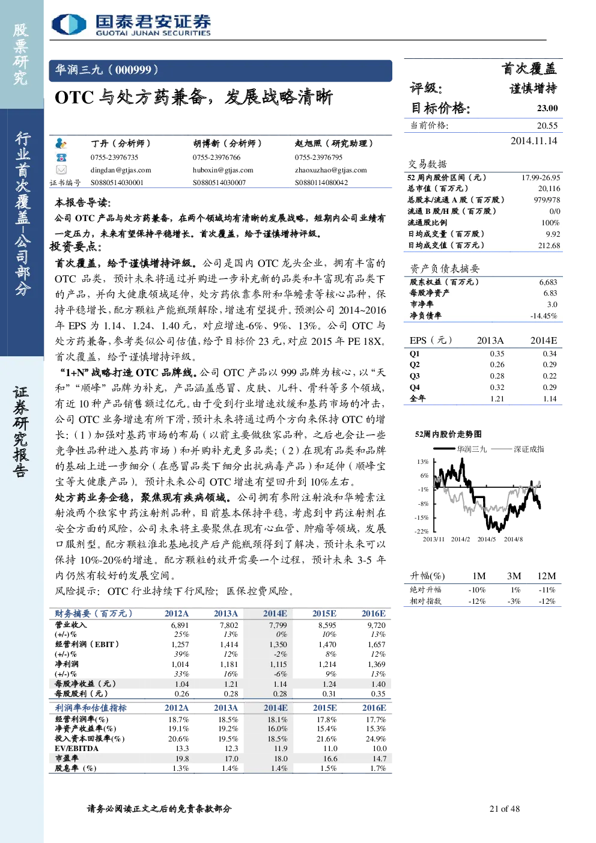Select current price value 20.55
This screenshot has width=596, height=843.
tap(547, 126)
